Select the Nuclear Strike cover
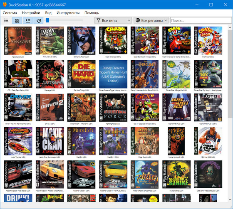Image resolution: width=233 pixels, height=209 pixels. click(176, 175)
